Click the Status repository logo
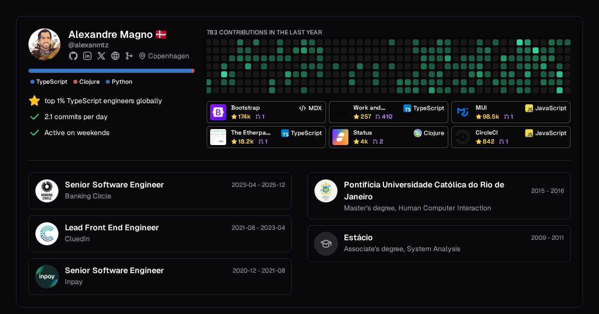599x314 pixels. coord(340,137)
